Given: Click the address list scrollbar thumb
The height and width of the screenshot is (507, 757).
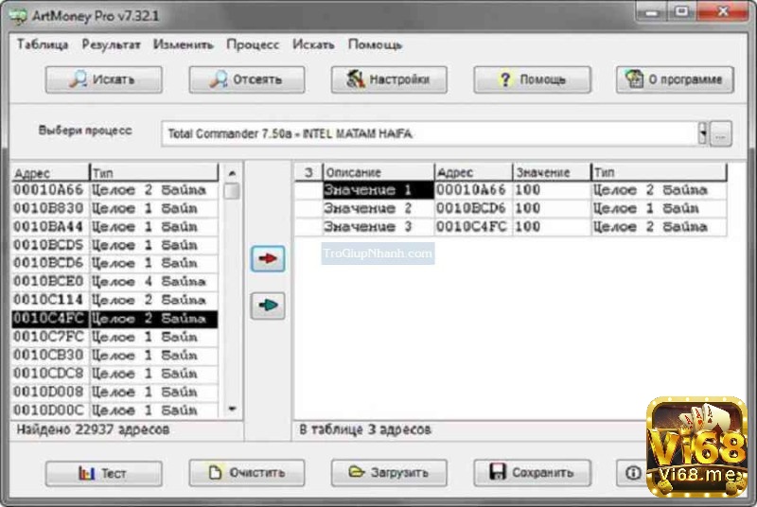Looking at the screenshot, I should (x=232, y=190).
